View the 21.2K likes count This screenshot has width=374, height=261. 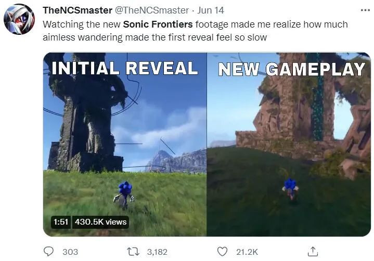247,252
